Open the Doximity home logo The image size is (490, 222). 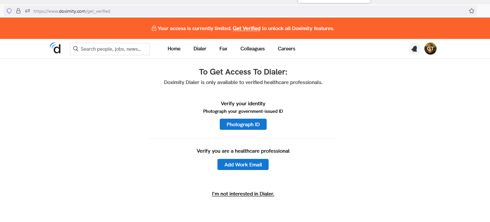(x=55, y=48)
